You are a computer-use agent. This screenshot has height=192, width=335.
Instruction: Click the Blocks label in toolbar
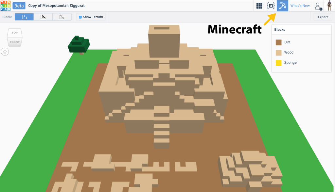point(7,17)
